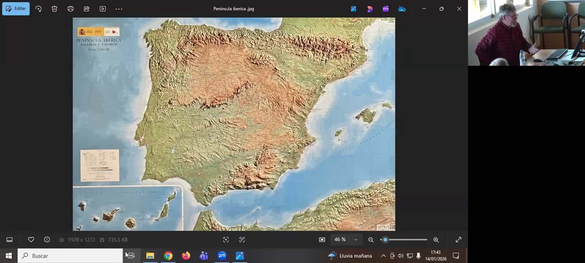Print the Peninsula iberica image

point(71,9)
